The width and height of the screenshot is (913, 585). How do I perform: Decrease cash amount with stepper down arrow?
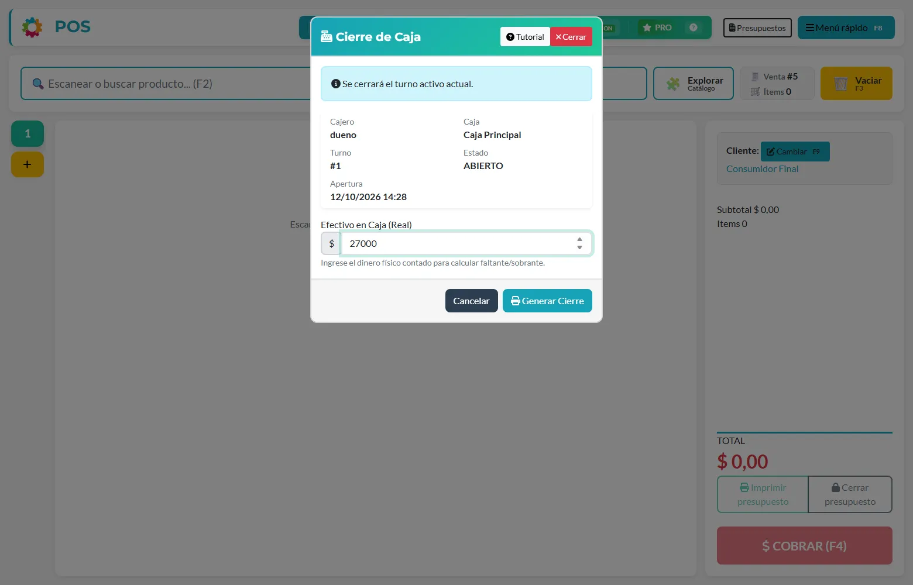[x=579, y=247]
